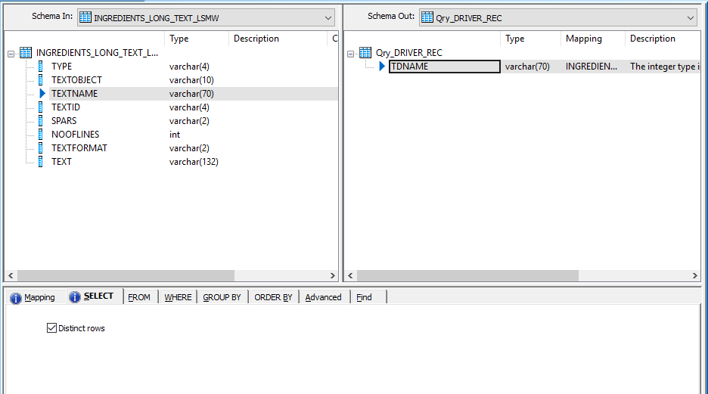
Task: Click the TEXTID column icon
Action: (x=41, y=107)
